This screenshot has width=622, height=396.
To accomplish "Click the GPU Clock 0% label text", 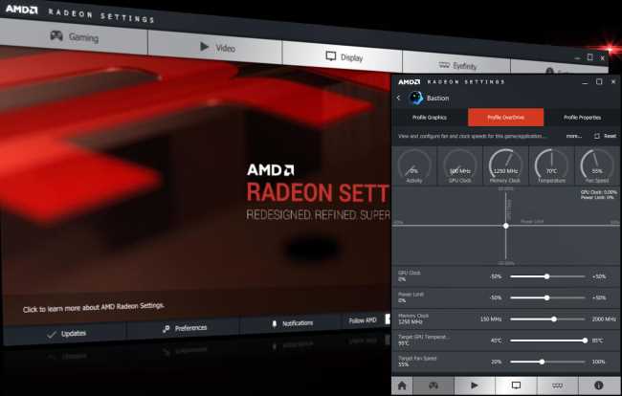I will click(409, 276).
